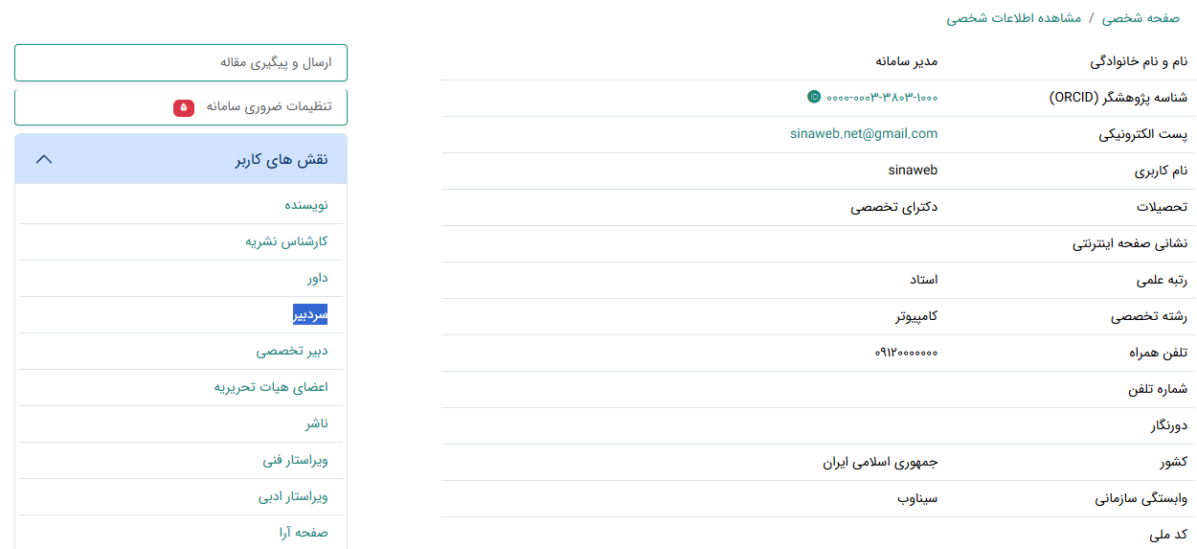Click the sinaweb.net@gmail.com email link
Image resolution: width=1197 pixels, height=549 pixels.
(x=864, y=133)
